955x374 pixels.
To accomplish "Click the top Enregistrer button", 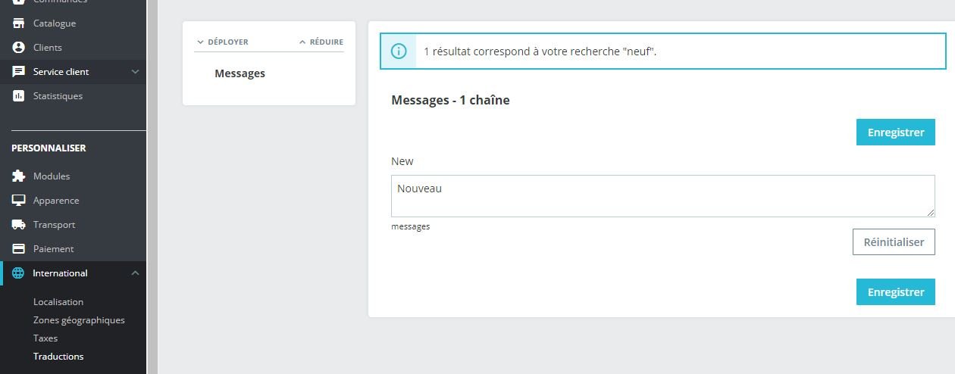I will pos(896,132).
